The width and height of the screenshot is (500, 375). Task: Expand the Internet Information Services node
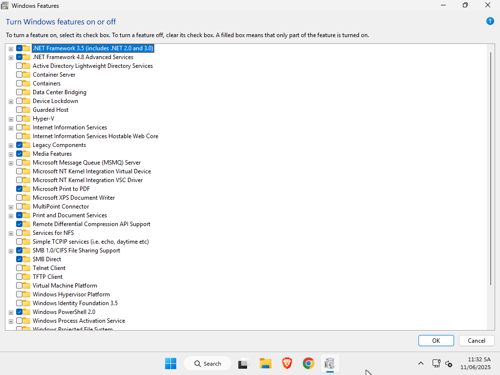[x=11, y=128]
